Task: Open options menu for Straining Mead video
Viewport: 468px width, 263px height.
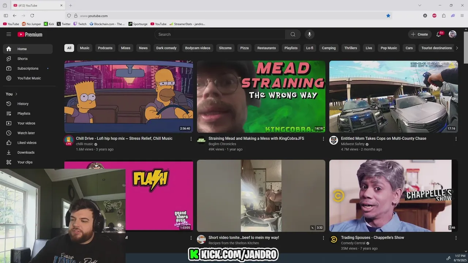Action: (x=323, y=139)
